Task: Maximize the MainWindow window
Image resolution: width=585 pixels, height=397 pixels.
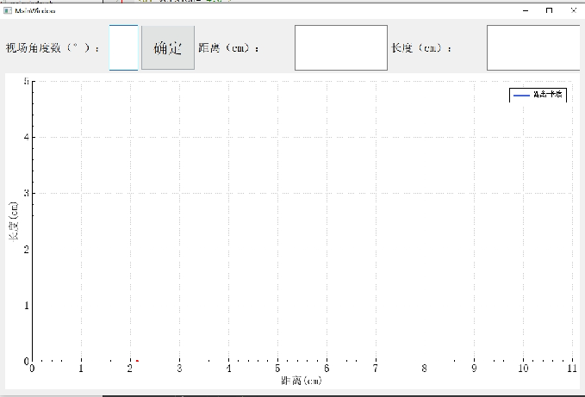Action: tap(550, 10)
